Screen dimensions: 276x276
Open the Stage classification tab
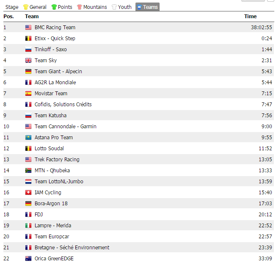coord(12,7)
